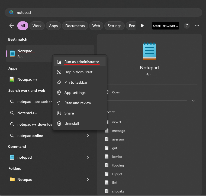Click the Uninstall trash can icon
This screenshot has height=196, width=206.
[x=59, y=123]
